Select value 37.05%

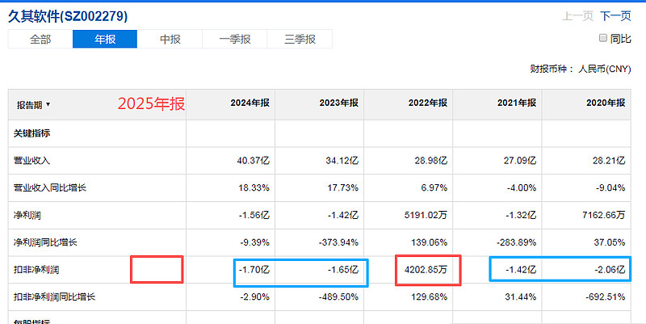coord(610,242)
